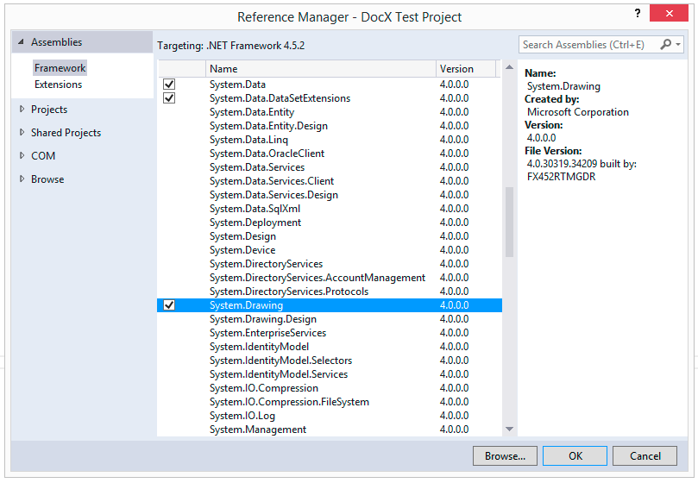Click the scroll up arrow of the list
Viewport: 698px width, 483px height.
click(509, 67)
